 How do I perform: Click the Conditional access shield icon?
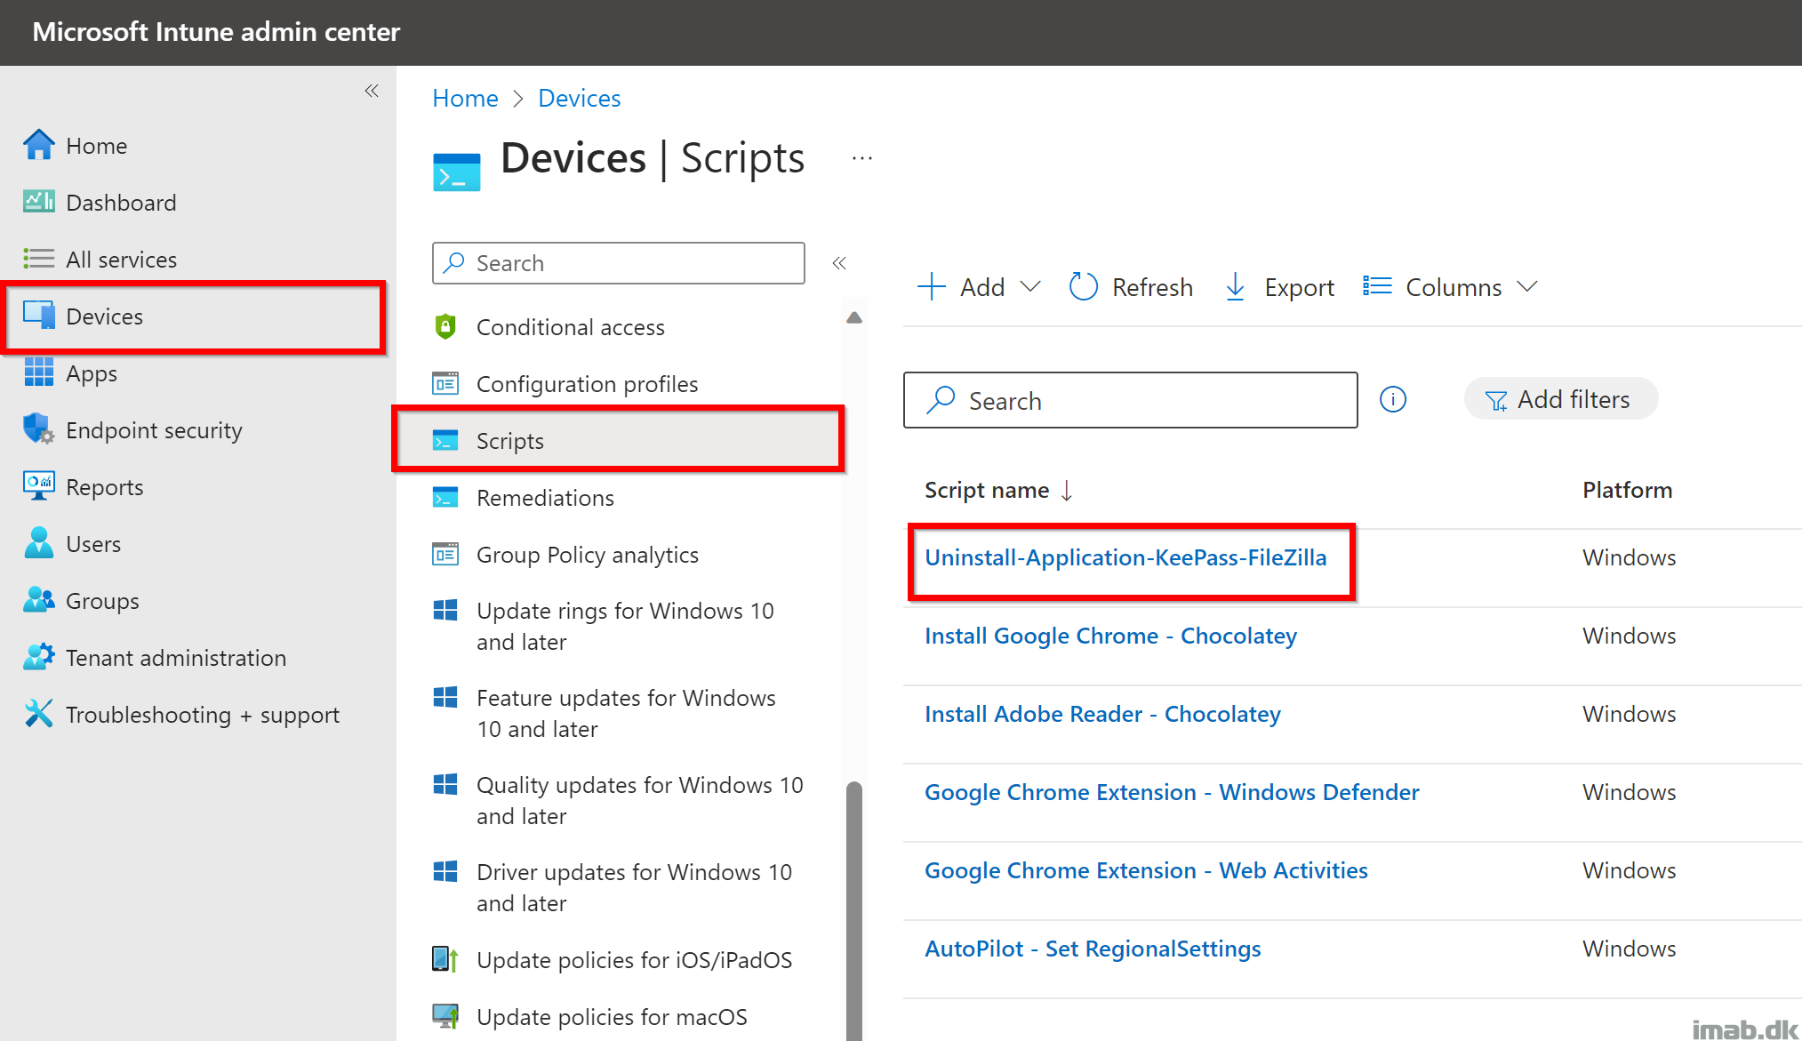coord(445,327)
